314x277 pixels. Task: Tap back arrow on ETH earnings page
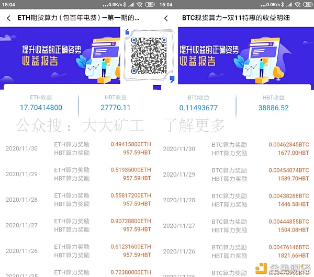tap(8, 18)
